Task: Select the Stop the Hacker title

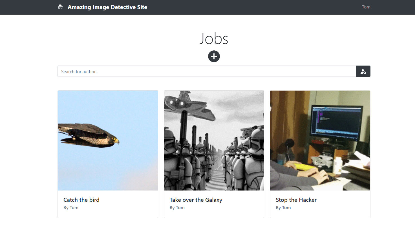Action: click(296, 200)
